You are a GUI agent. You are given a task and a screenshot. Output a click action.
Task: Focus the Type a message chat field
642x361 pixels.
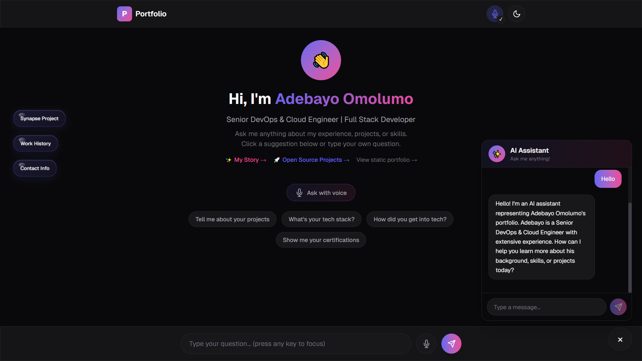pos(547,307)
